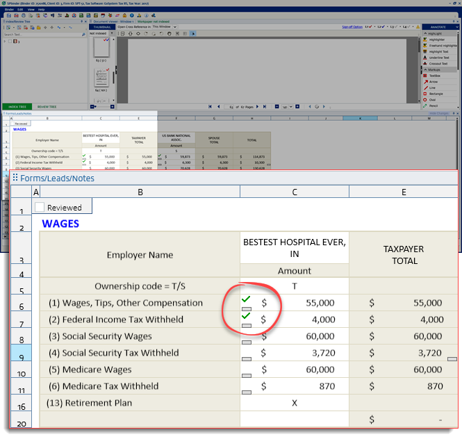This screenshot has width=462, height=439.
Task: Open the Binder menu
Action: 9,10
